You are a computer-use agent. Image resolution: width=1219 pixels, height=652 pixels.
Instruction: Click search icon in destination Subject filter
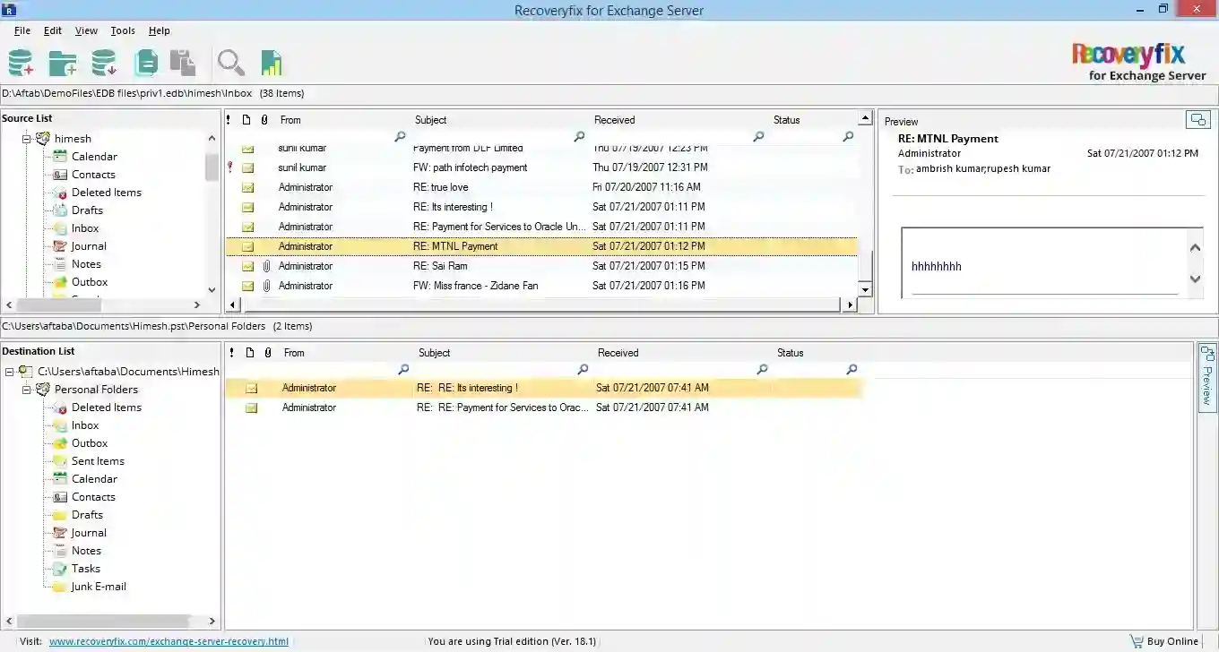[x=583, y=369]
